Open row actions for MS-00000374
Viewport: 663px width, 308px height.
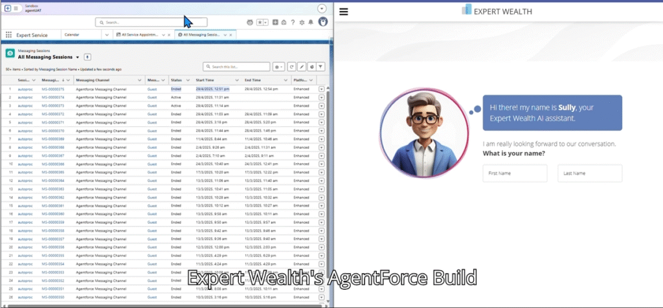(x=321, y=98)
